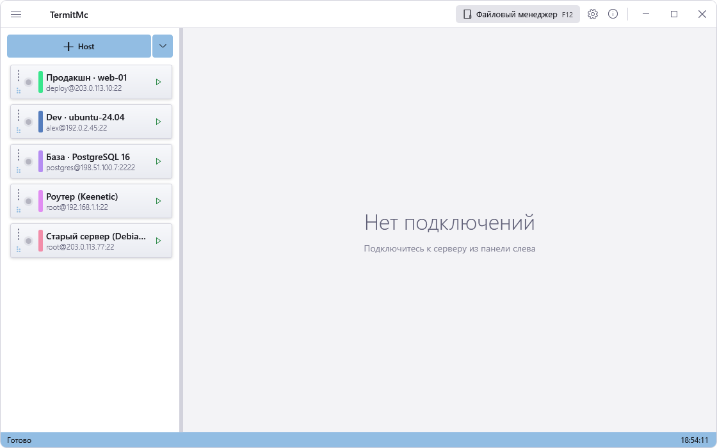The image size is (717, 448).
Task: Connect to База · PostgreSQL 16 with play icon
Action: click(158, 161)
